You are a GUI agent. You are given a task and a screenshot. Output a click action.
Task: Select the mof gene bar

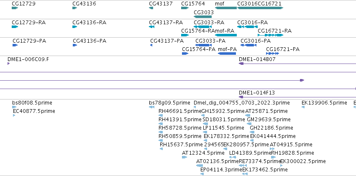(x=226, y=8)
